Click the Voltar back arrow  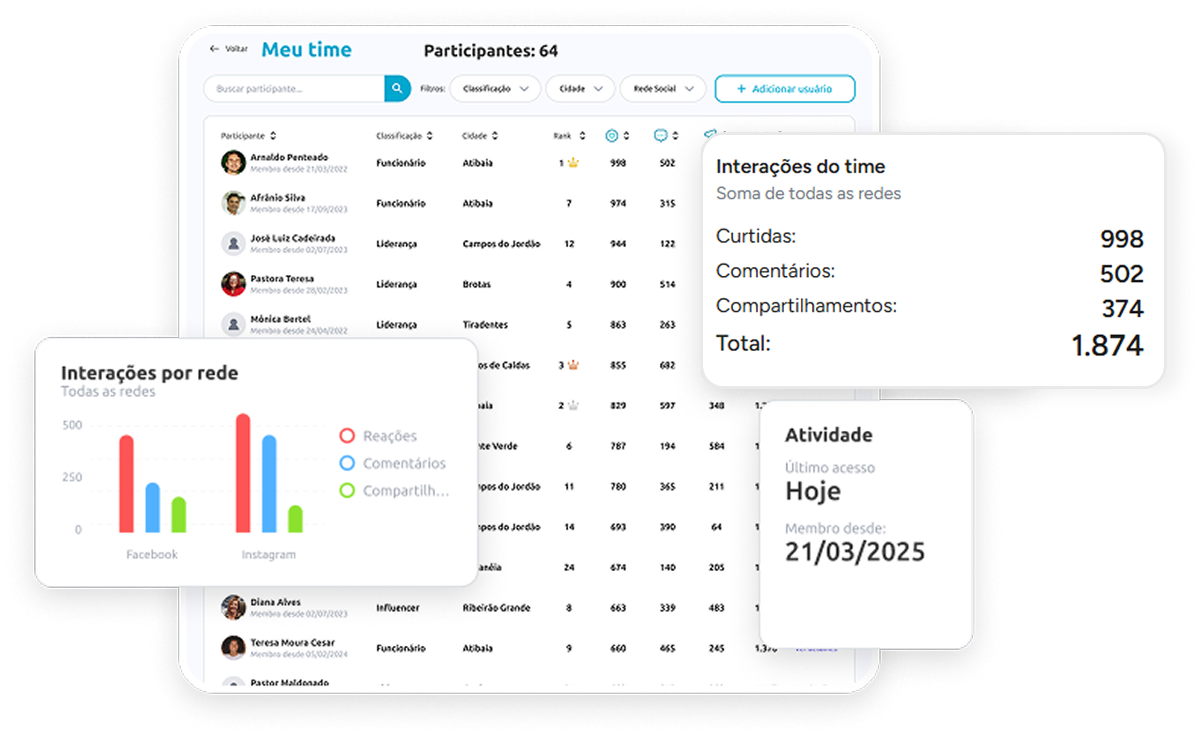[214, 49]
